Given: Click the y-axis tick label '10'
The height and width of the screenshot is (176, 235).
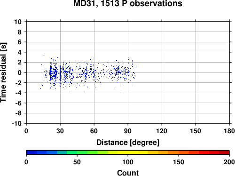Looking at the screenshot, I should 18,22.
